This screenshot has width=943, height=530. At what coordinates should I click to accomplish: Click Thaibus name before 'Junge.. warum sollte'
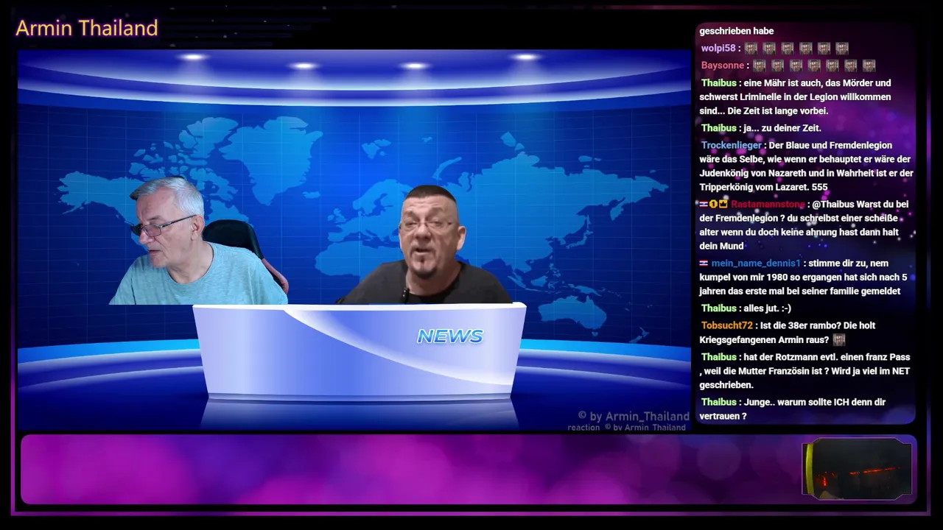point(719,402)
